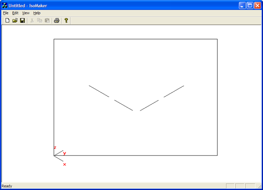Click the window resize grip corner

pyautogui.click(x=259, y=186)
